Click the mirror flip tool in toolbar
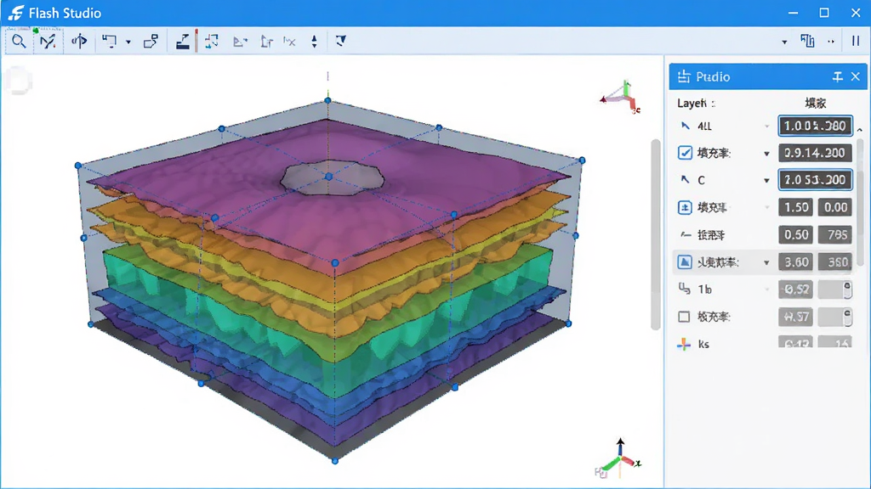This screenshot has height=489, width=871. [x=79, y=41]
